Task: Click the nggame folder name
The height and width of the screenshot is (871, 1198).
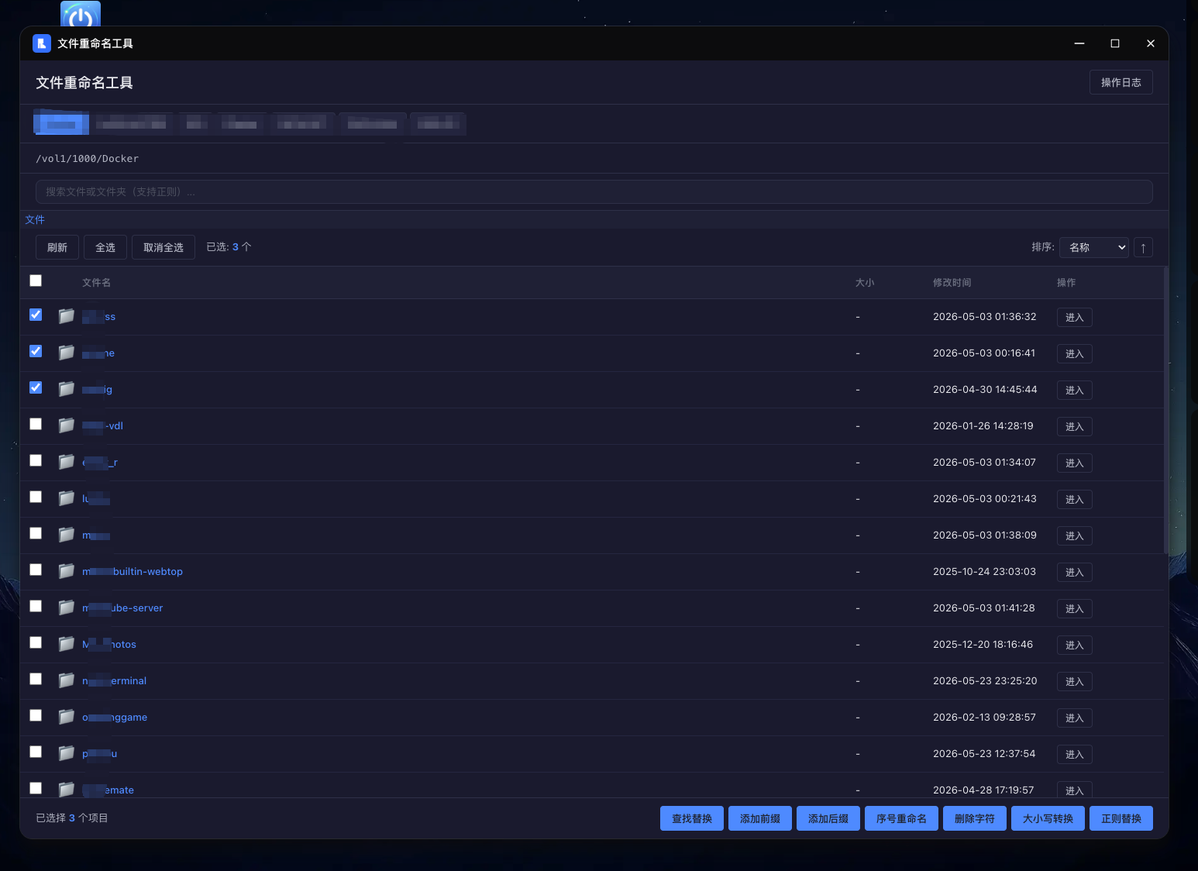Action: point(115,717)
